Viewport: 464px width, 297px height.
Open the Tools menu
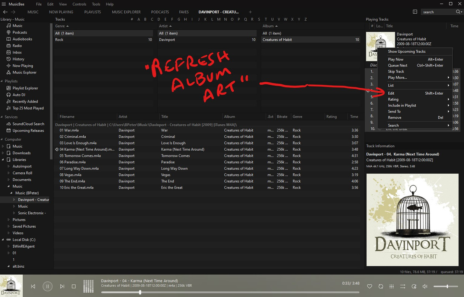pyautogui.click(x=96, y=4)
